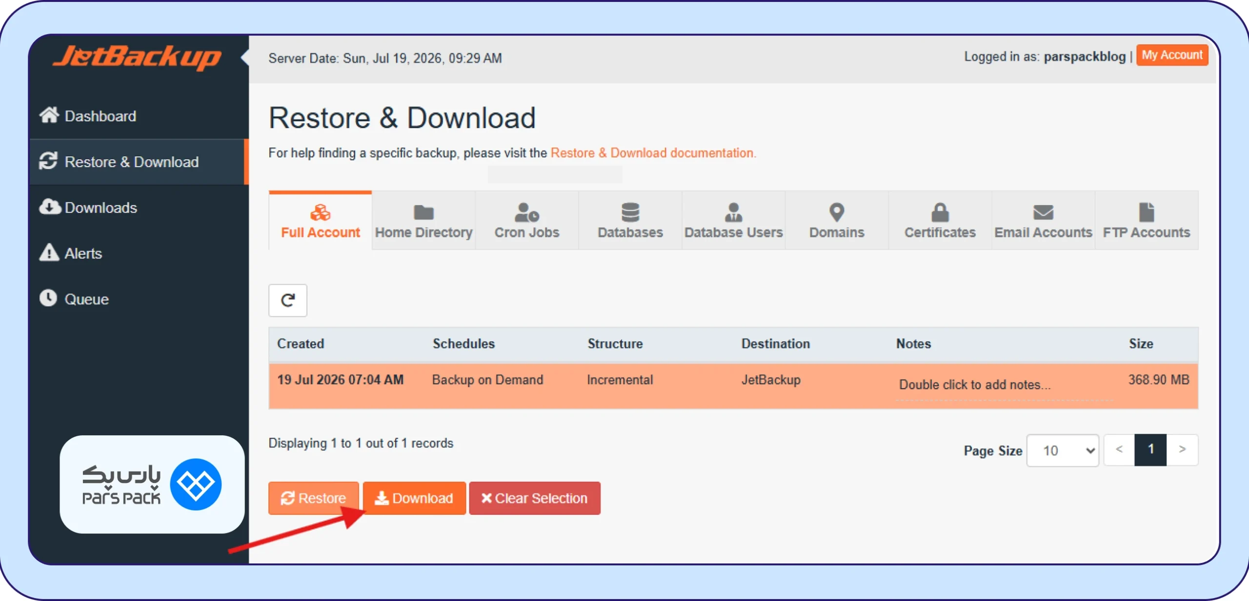
Task: Click the Restore & Download page heading
Action: click(402, 118)
